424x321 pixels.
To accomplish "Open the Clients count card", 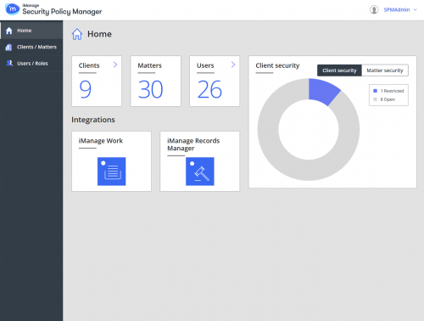I will tap(97, 81).
